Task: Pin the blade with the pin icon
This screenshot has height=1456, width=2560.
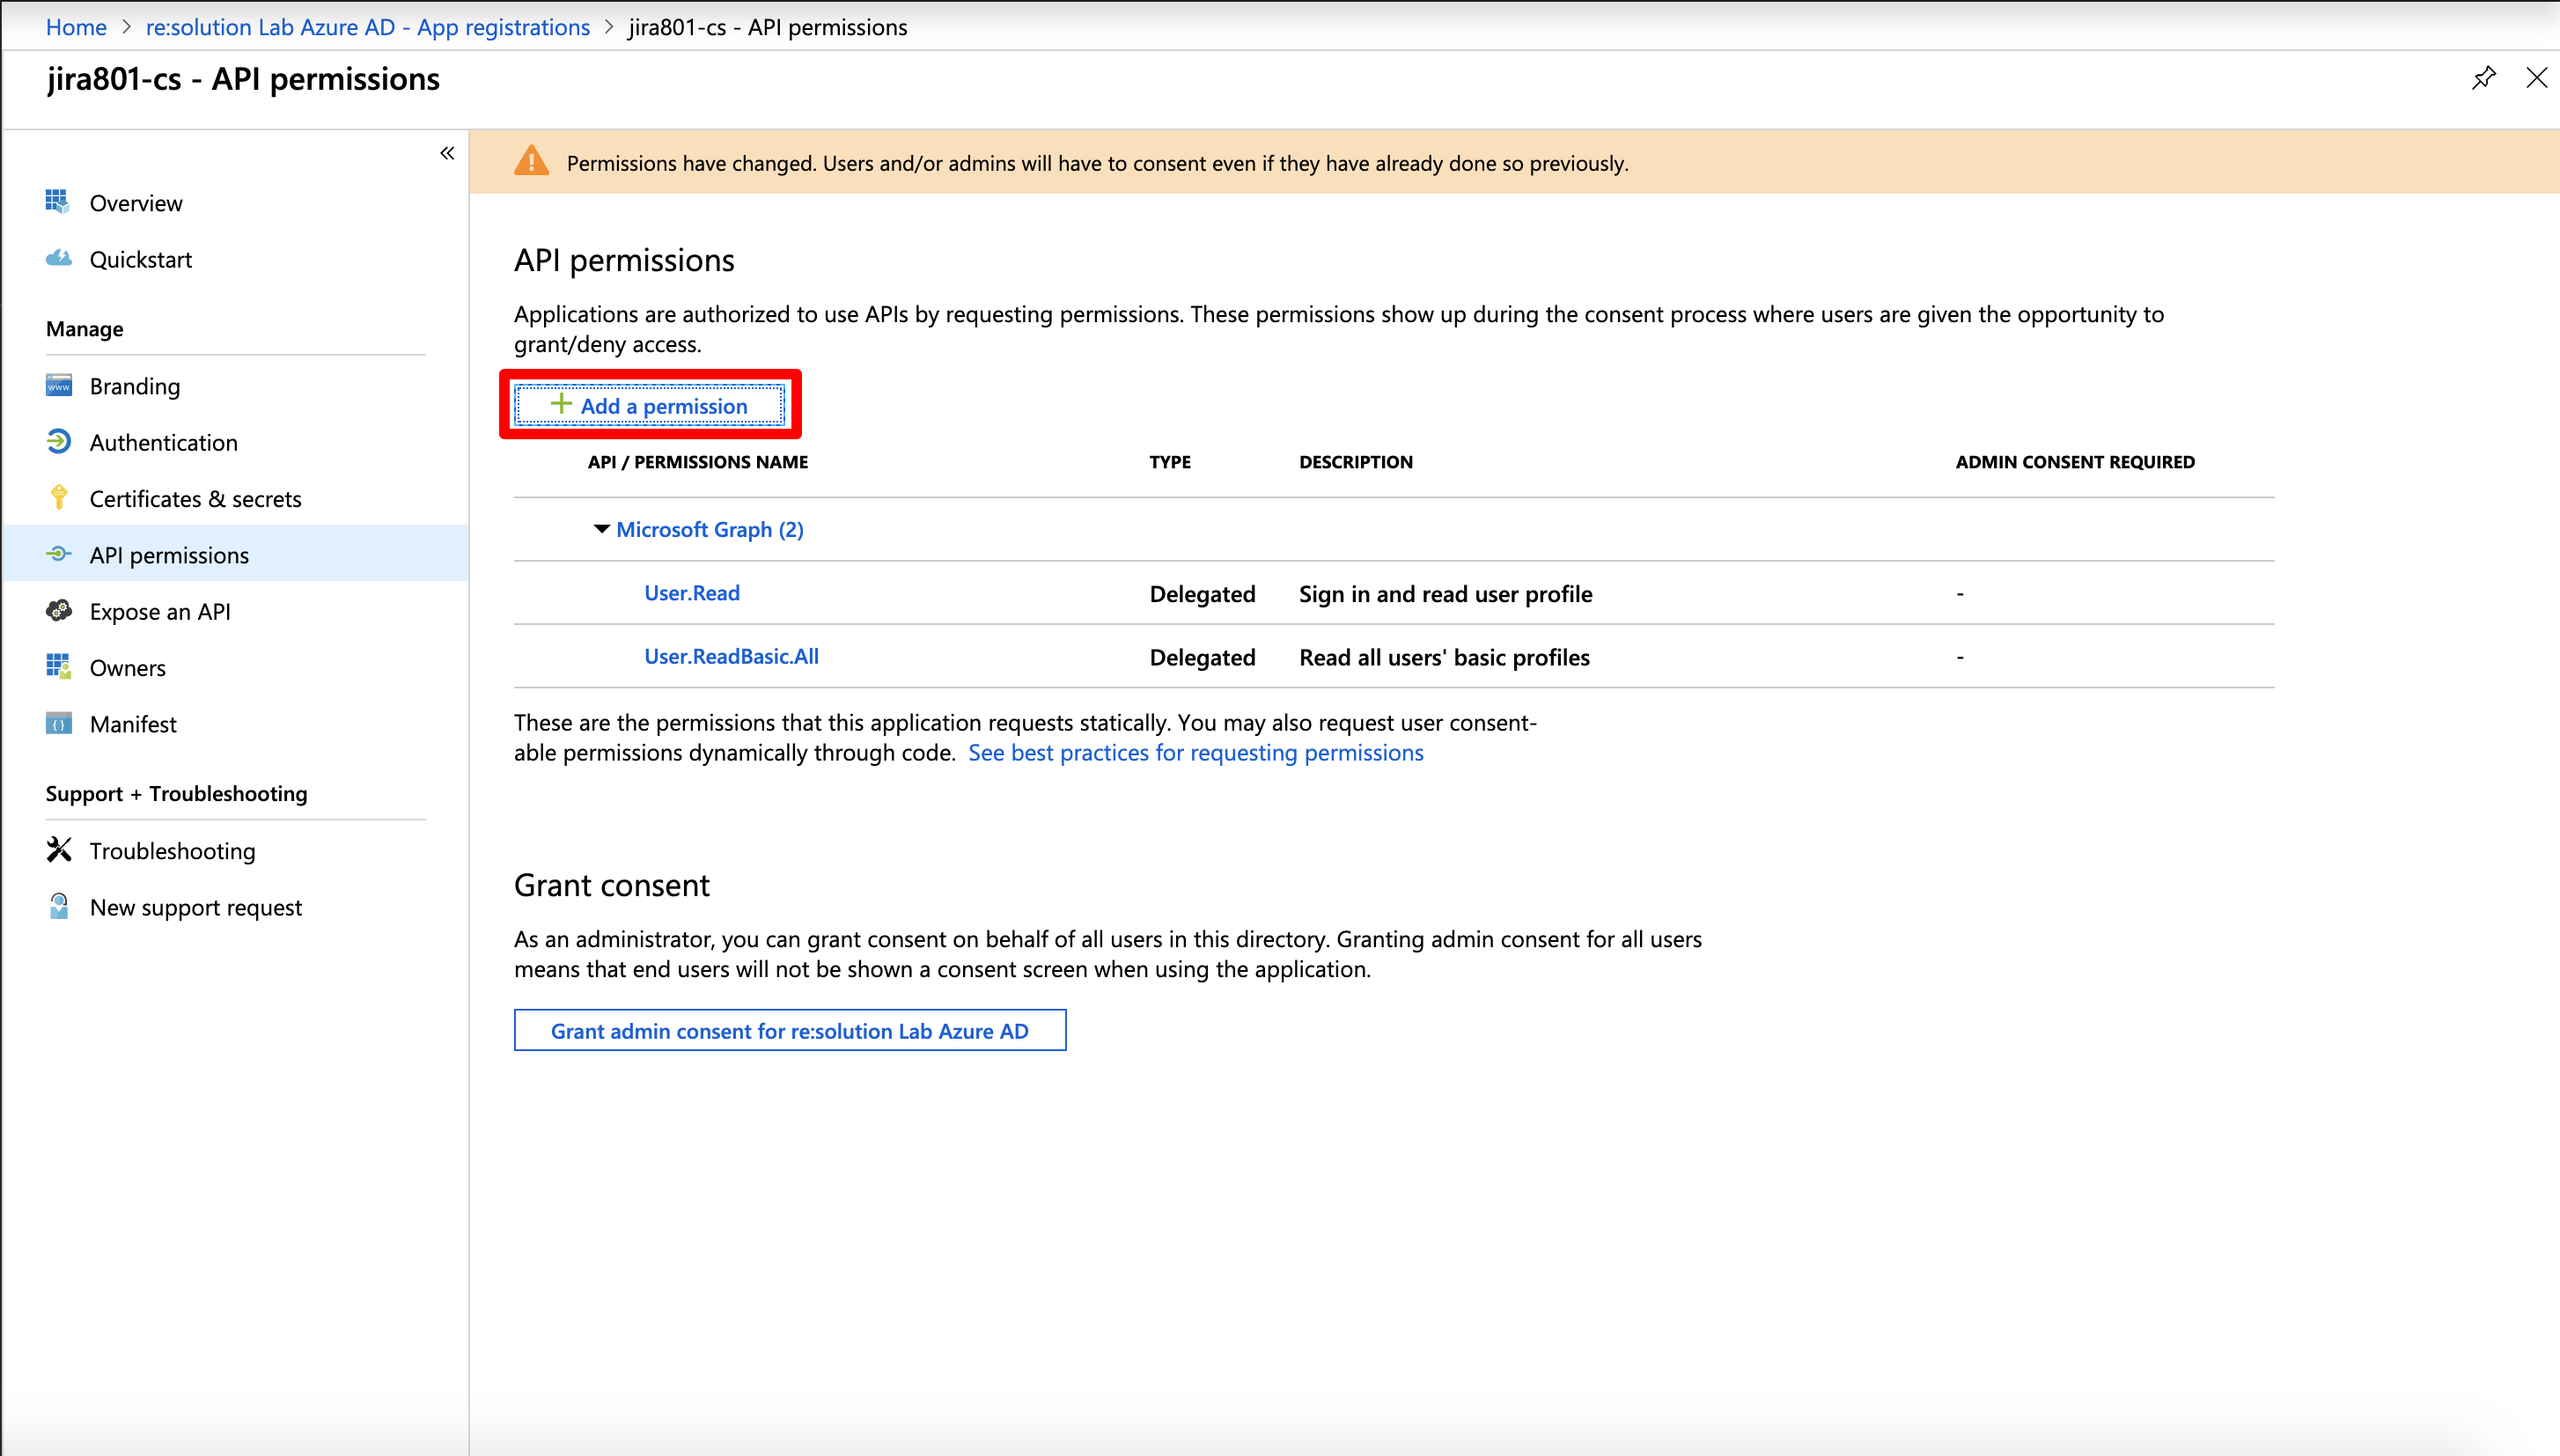Action: (2484, 78)
